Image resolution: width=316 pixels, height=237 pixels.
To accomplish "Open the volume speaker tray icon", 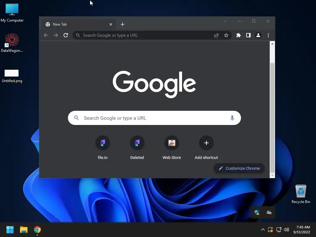I will (286, 230).
